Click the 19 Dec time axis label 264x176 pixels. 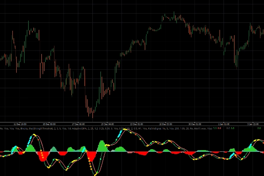click(107, 124)
